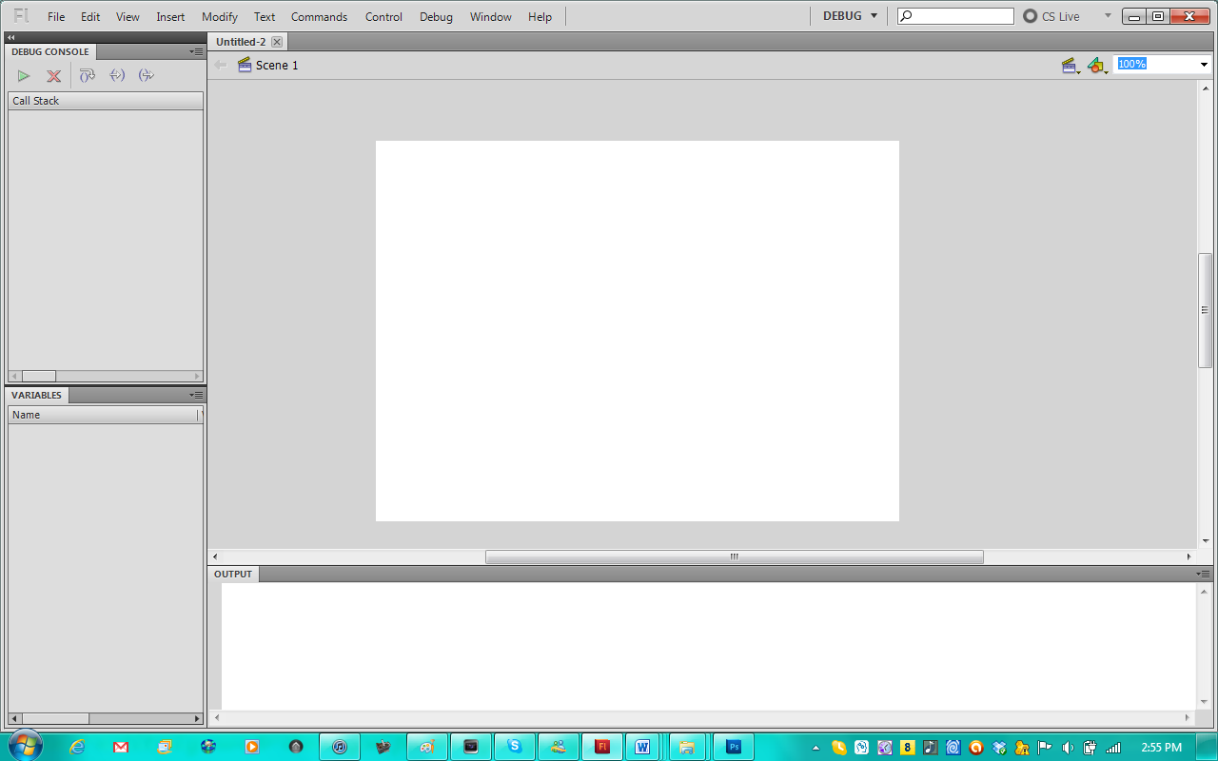
Task: Select the OUTPUT panel tab
Action: (x=233, y=574)
